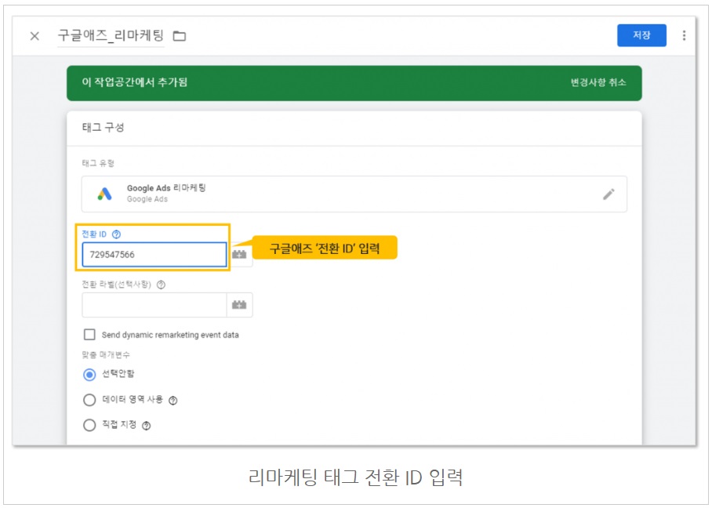The width and height of the screenshot is (712, 508).
Task: Close the tag editor with X icon
Action: tap(35, 36)
